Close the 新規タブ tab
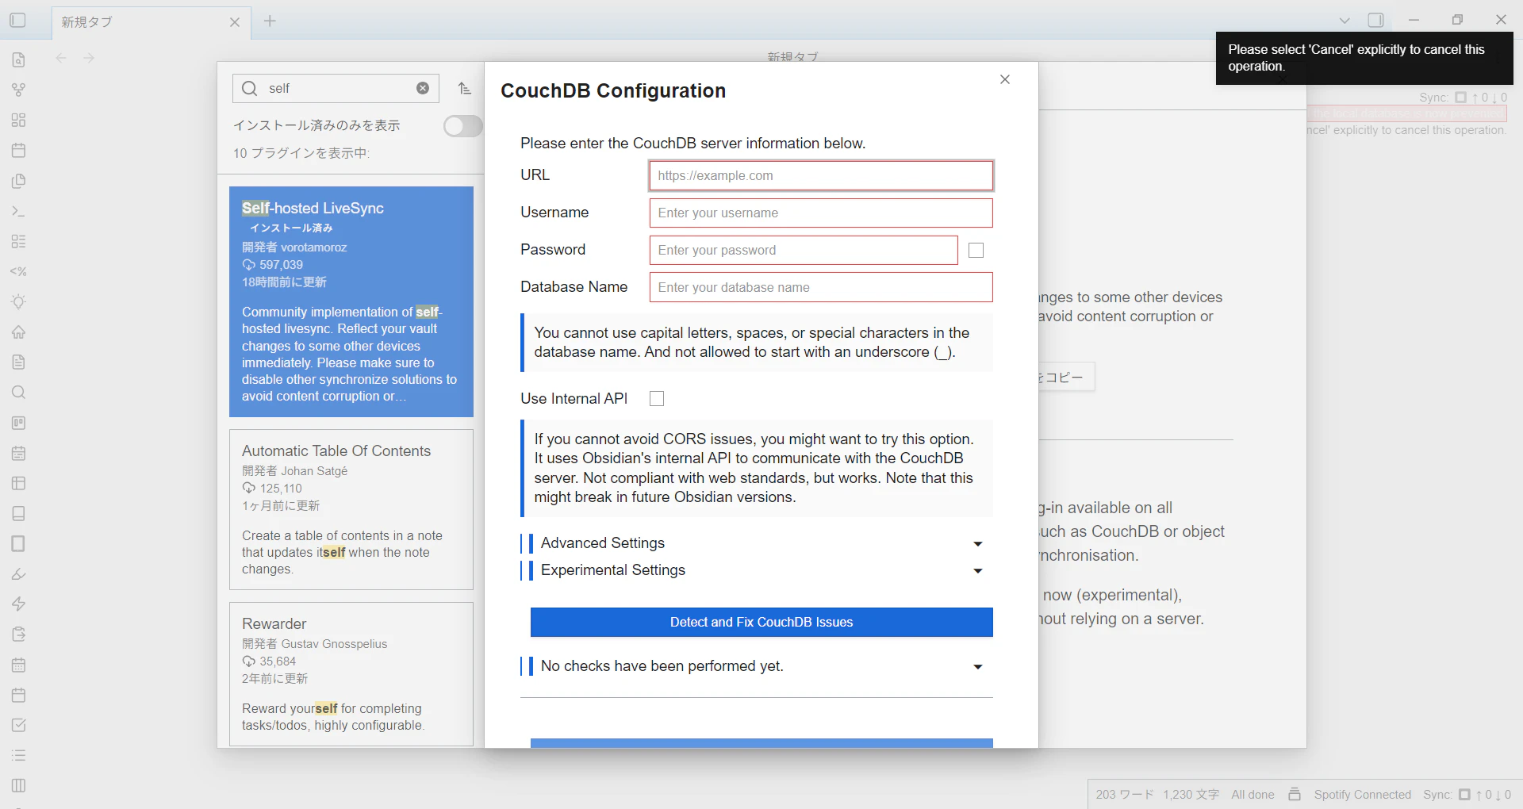Screen dimensions: 1523x809 235,22
